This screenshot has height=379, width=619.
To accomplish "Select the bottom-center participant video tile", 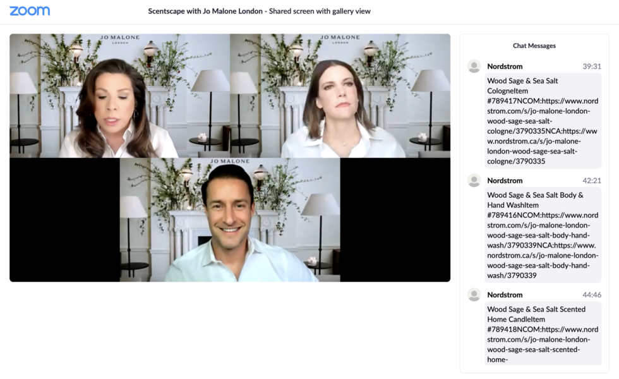I will [x=230, y=221].
